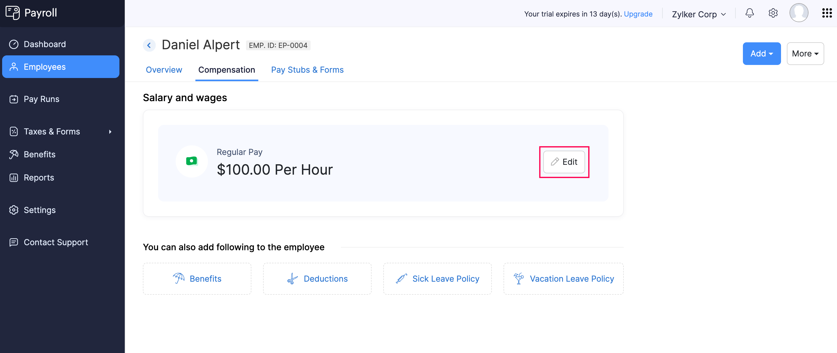Screen dimensions: 837x353
Task: Click the Edit button for Regular Pay
Action: point(564,162)
